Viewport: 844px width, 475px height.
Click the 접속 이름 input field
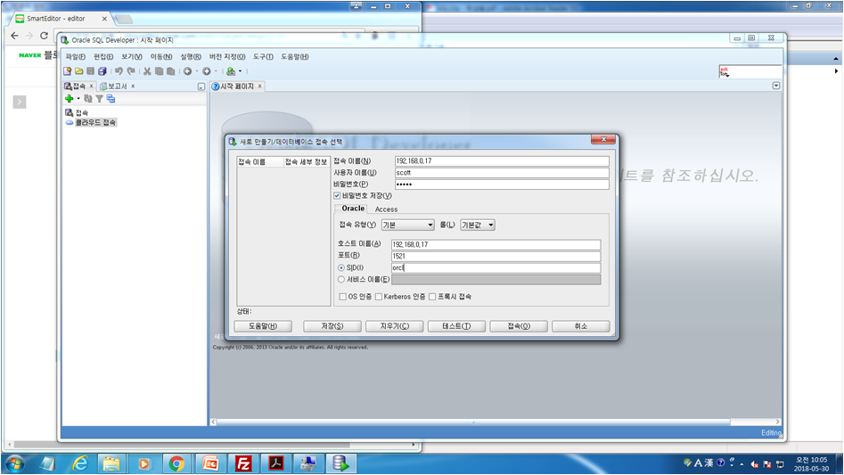pyautogui.click(x=502, y=160)
